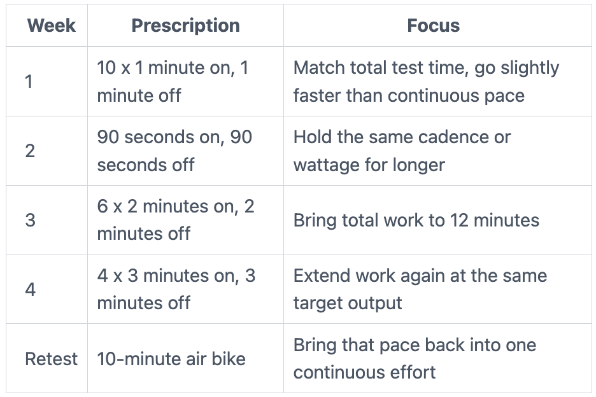Screen dimensions: 596x397
Task: Click the '10 x 1 minute on' prescription cell
Action: click(x=185, y=81)
